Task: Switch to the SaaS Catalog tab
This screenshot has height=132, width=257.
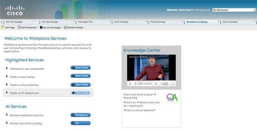Action: coord(230,22)
